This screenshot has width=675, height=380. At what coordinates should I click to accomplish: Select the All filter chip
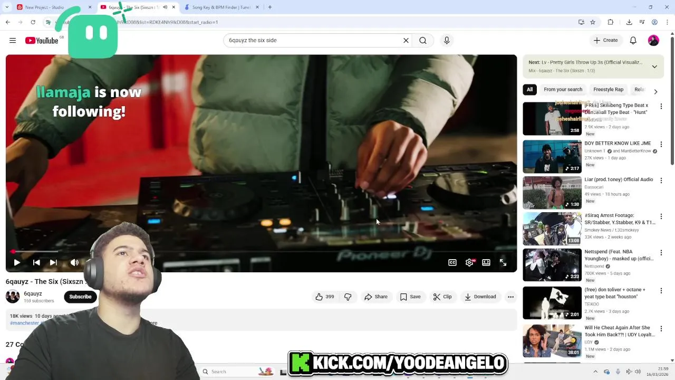pos(530,89)
